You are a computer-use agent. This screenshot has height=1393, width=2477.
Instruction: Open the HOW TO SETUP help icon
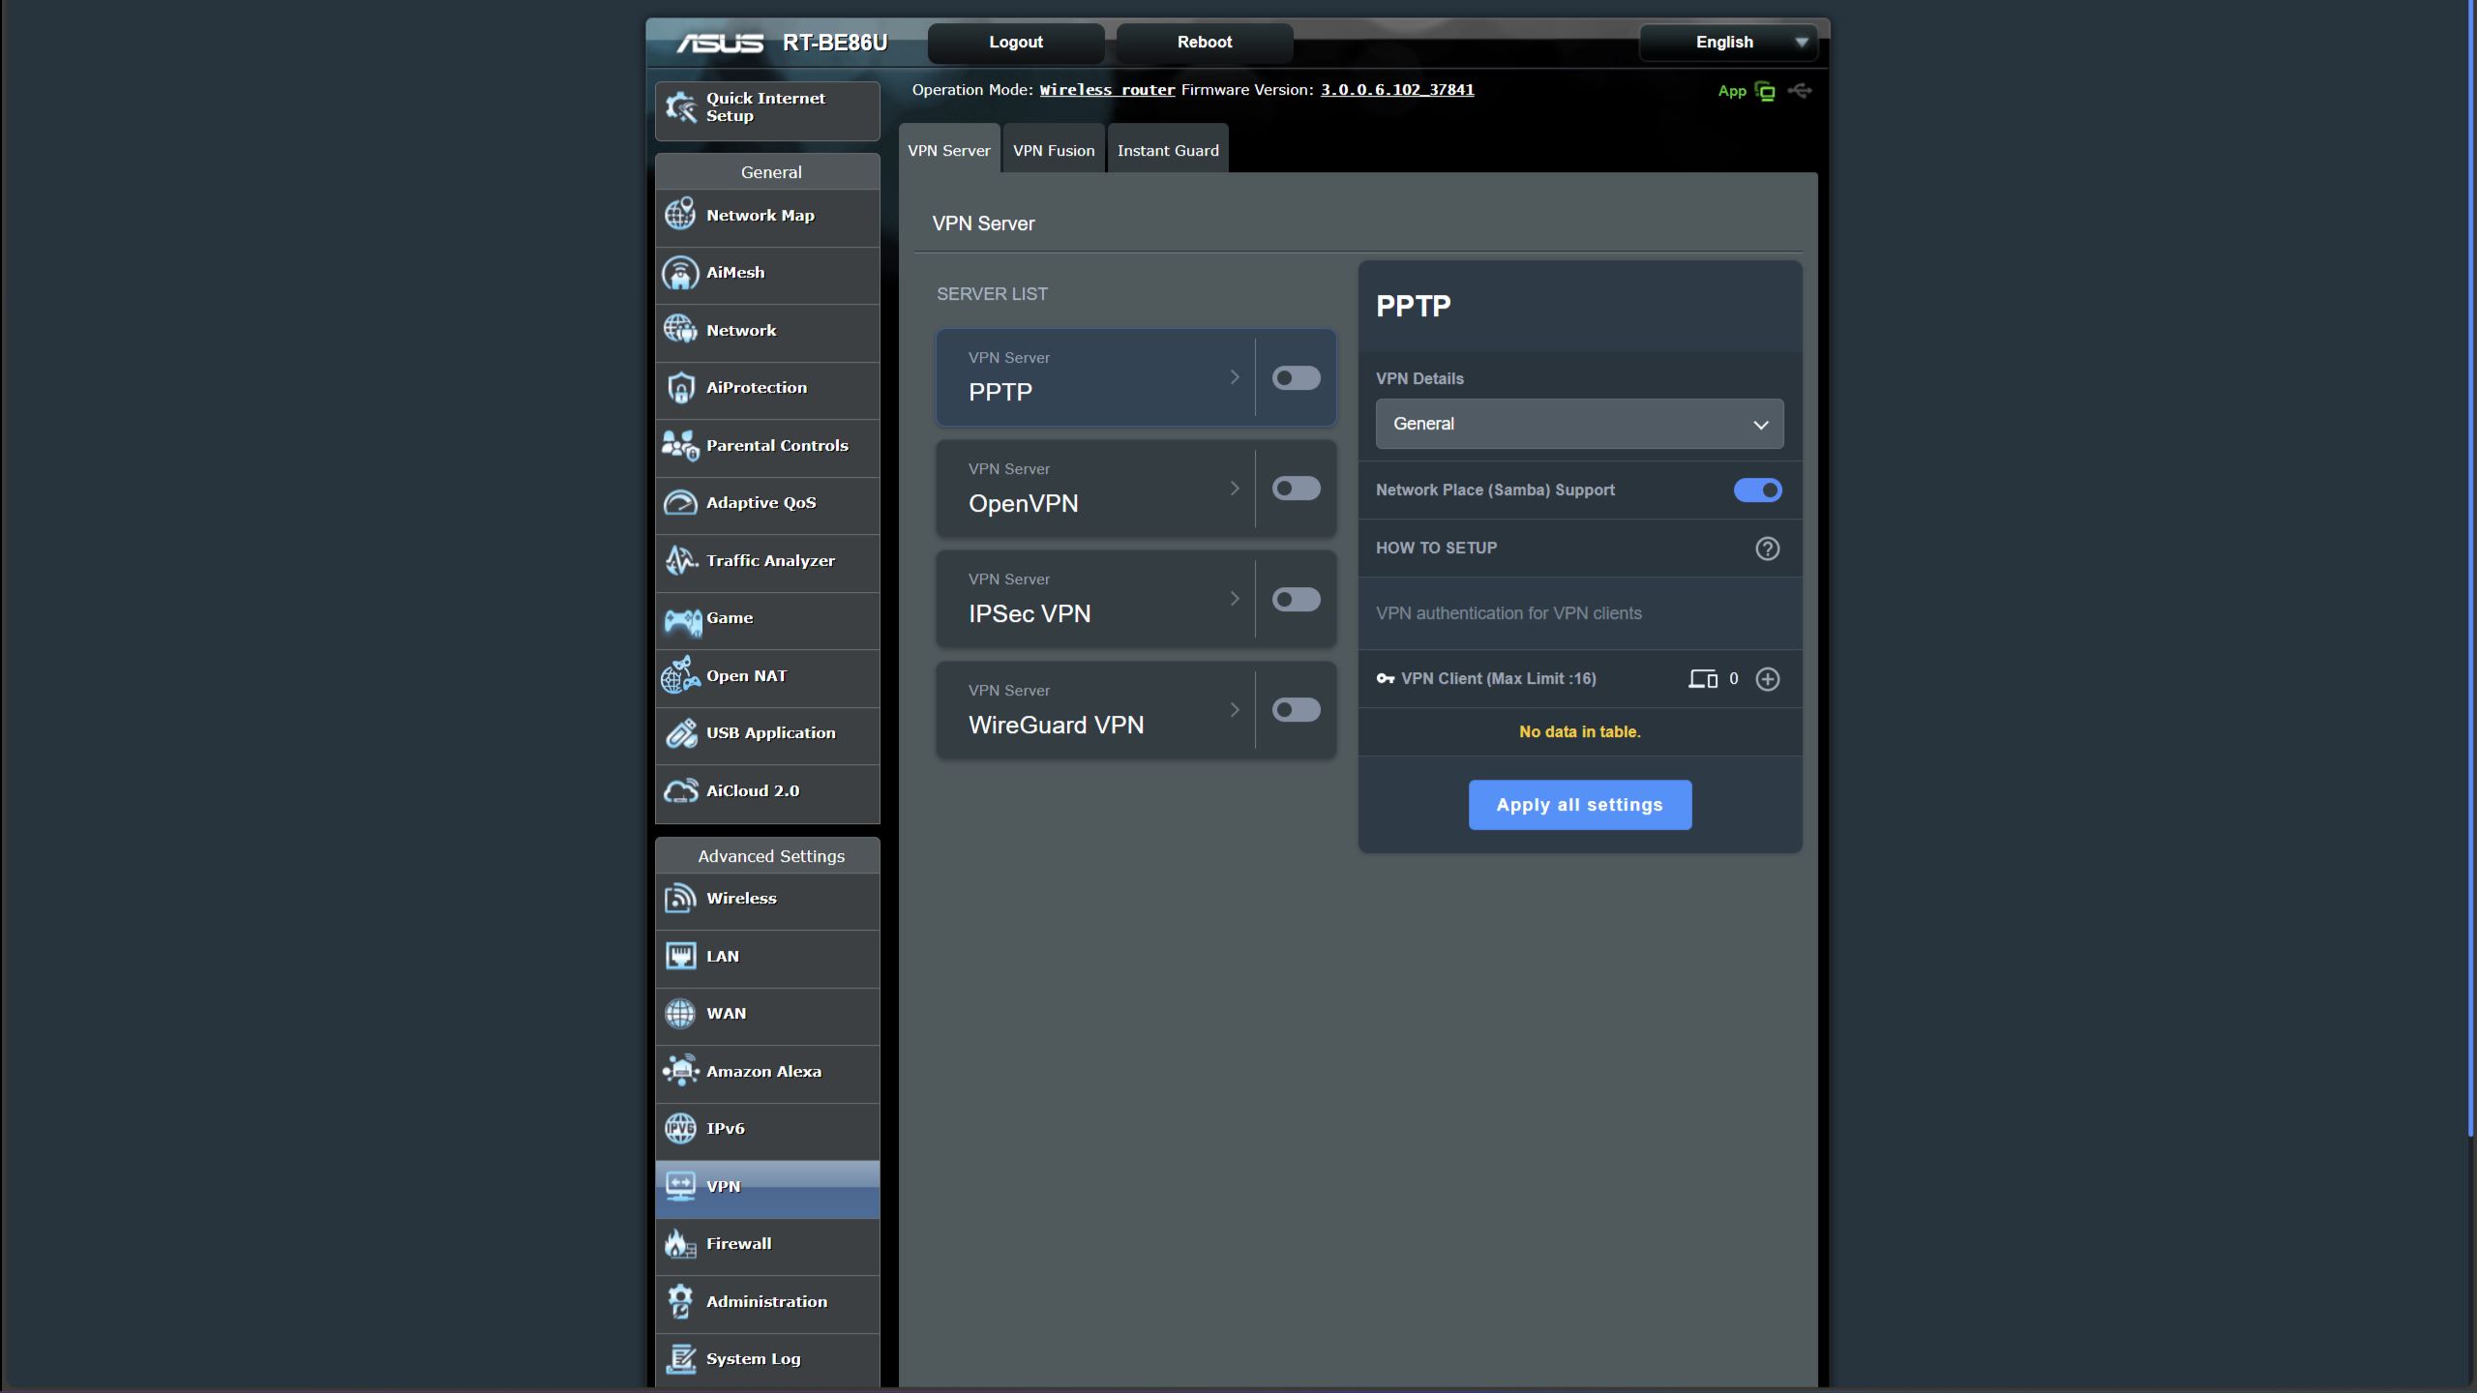1767,548
